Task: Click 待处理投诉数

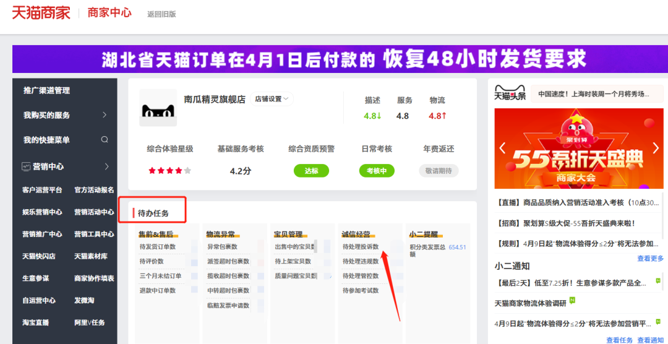Action: (361, 247)
